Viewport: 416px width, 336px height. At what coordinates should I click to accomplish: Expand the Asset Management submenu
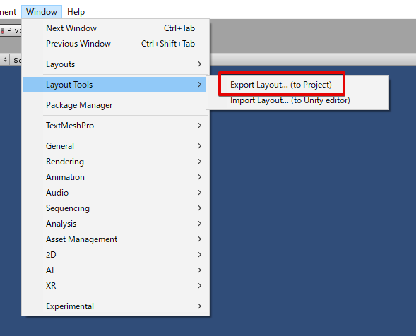coord(115,239)
